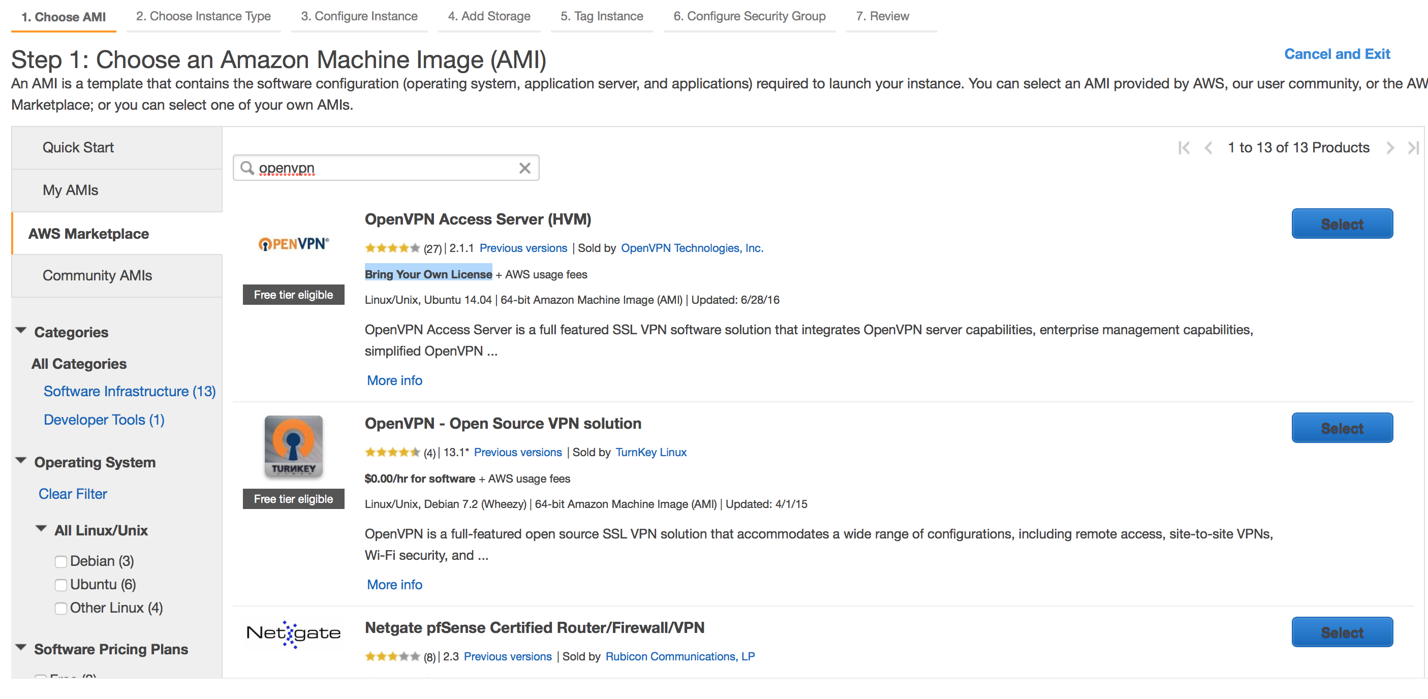The image size is (1428, 699).
Task: Check the Debian (3) filter
Action: 61,561
